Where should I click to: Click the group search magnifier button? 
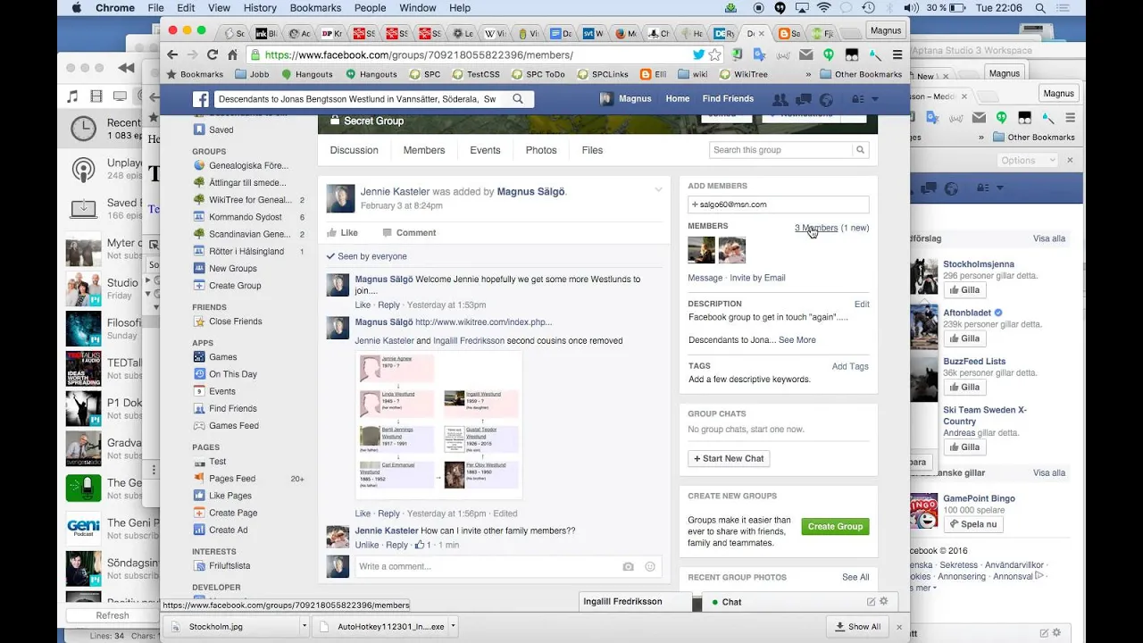861,150
